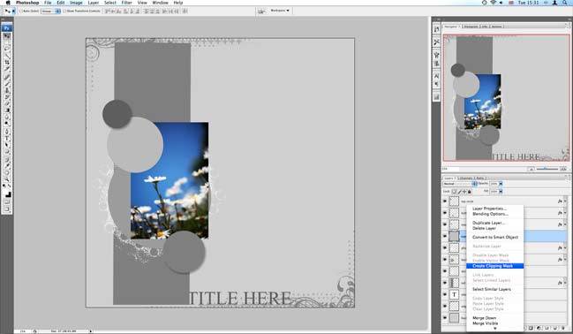The height and width of the screenshot is (334, 573).
Task: Toggle Show Transform Controls checkbox
Action: point(64,11)
